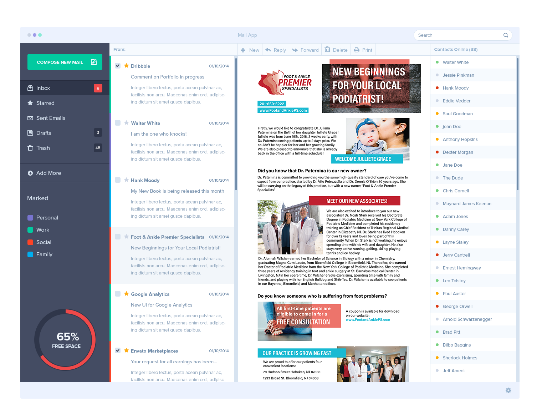
Task: Star the Walter White email
Action: [x=126, y=123]
